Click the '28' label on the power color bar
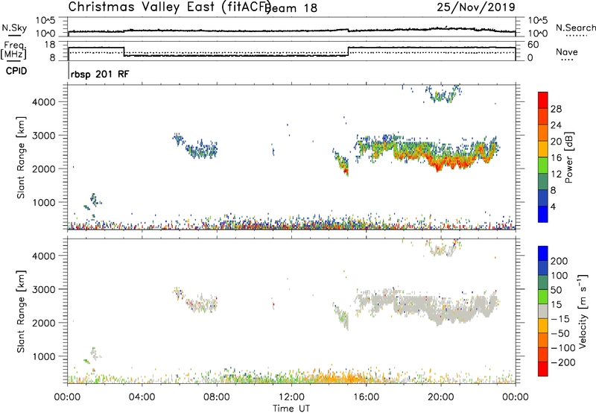This screenshot has width=596, height=413. pos(556,109)
